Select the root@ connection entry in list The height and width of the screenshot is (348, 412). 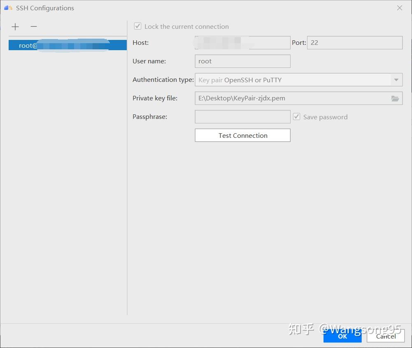pyautogui.click(x=68, y=45)
